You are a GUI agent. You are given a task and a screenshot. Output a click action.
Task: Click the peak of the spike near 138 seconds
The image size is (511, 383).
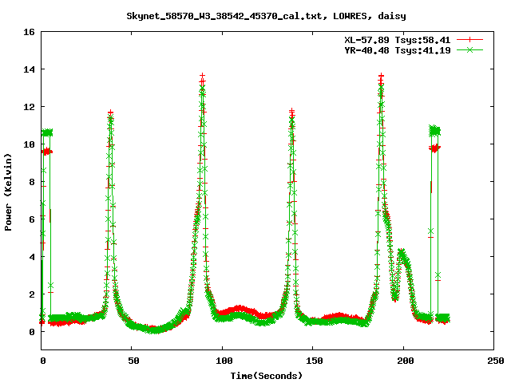point(291,112)
